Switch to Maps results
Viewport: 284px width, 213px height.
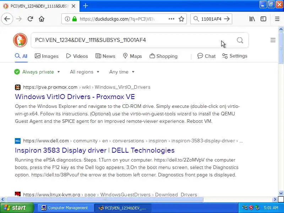tap(132, 56)
